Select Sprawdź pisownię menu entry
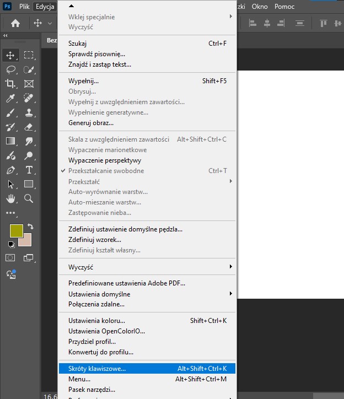This screenshot has height=399, width=344. pos(147,54)
